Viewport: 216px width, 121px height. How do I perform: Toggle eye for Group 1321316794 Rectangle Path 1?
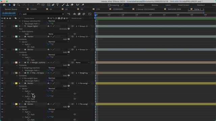(2, 24)
